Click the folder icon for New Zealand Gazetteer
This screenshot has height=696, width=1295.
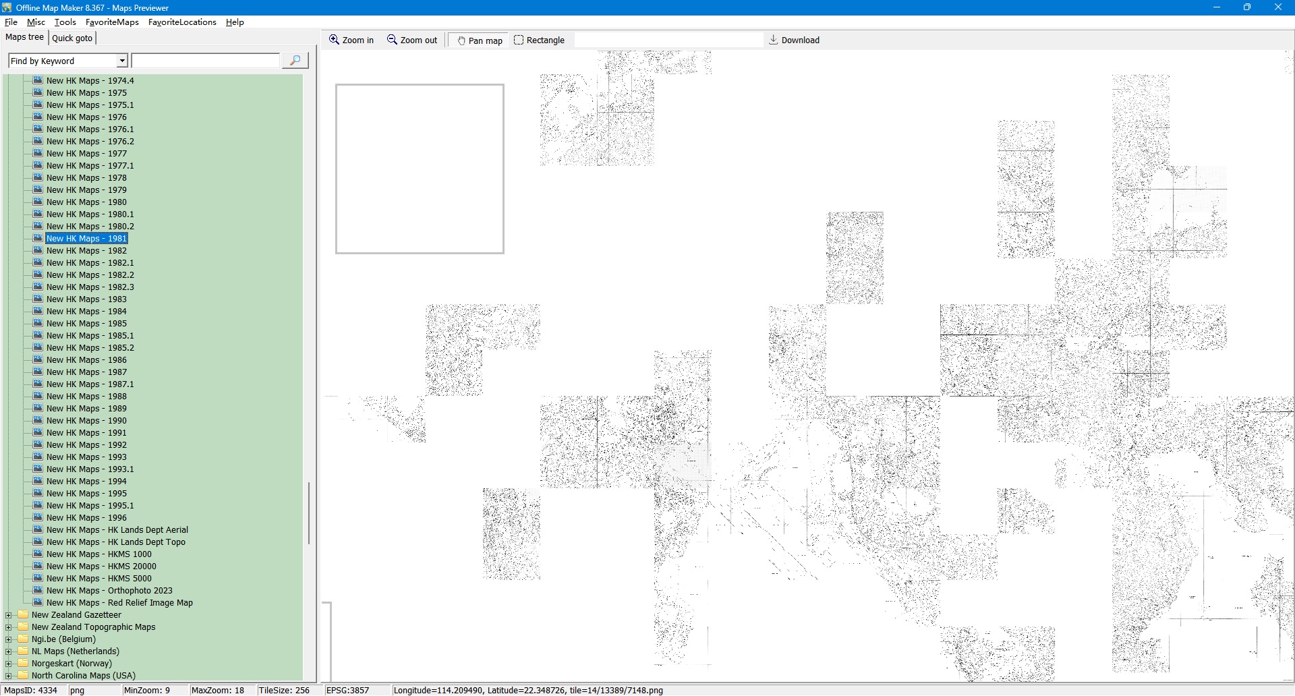click(24, 614)
